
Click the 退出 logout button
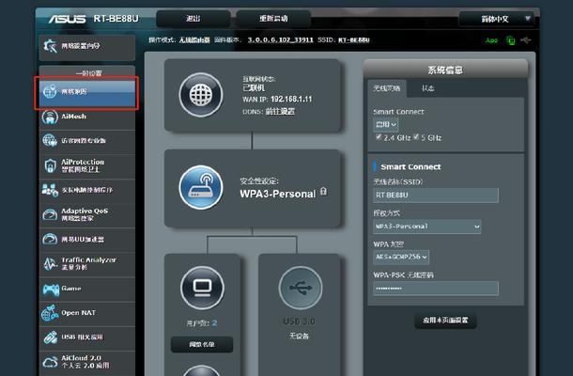[x=193, y=19]
